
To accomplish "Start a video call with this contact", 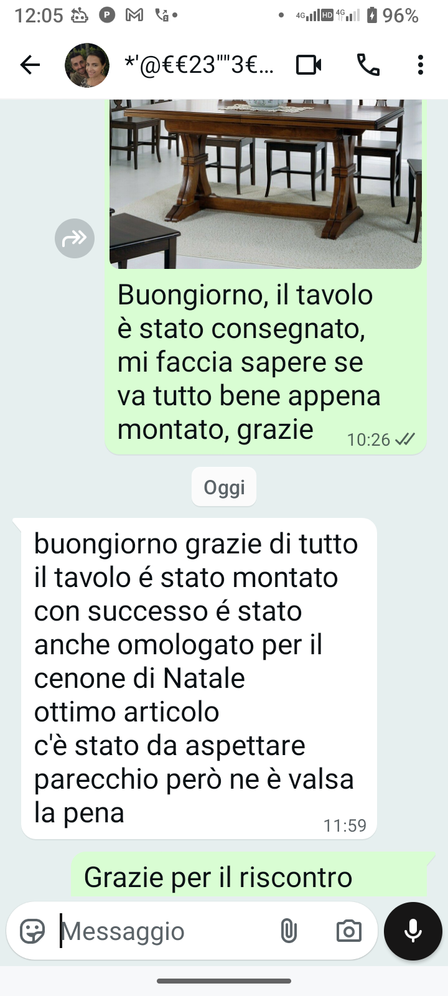I will click(x=309, y=65).
